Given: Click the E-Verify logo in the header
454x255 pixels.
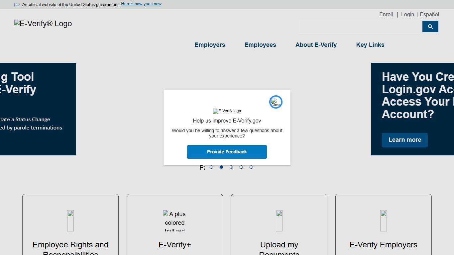Looking at the screenshot, I should 43,23.
